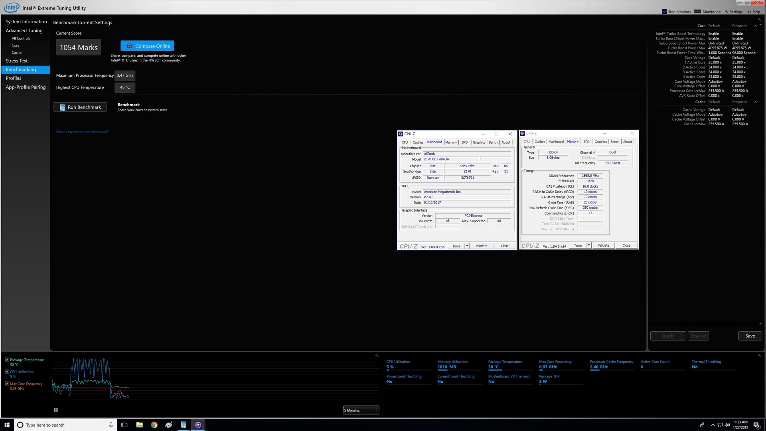The height and width of the screenshot is (431, 766).
Task: Click the Type here to search box
Action: (66, 425)
